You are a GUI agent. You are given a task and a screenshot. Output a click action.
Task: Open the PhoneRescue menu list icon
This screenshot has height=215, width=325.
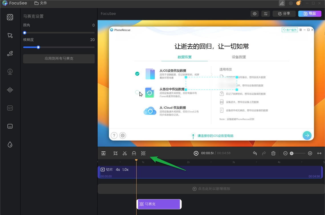(300, 30)
